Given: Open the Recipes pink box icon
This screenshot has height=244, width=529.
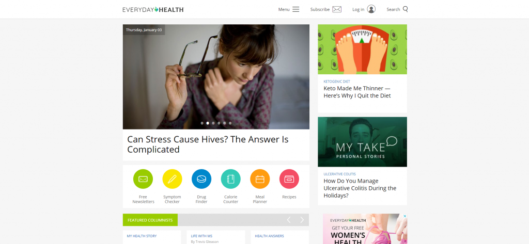Looking at the screenshot, I should (x=289, y=179).
